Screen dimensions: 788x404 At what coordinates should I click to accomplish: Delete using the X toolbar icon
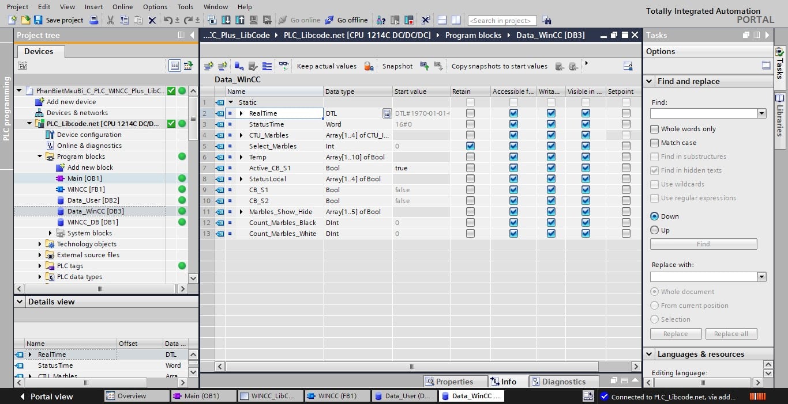152,20
